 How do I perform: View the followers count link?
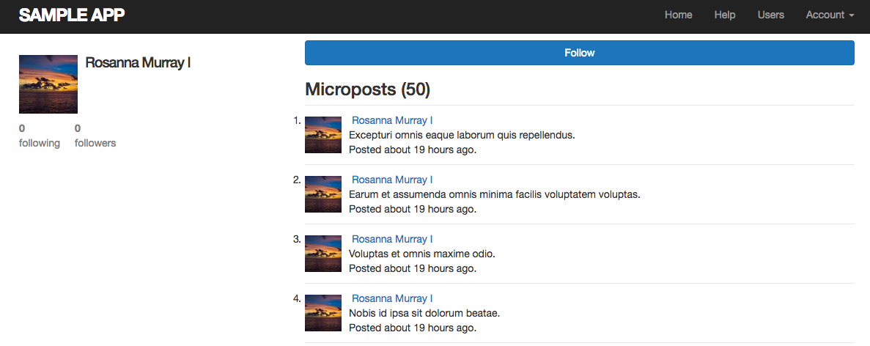pyautogui.click(x=95, y=136)
